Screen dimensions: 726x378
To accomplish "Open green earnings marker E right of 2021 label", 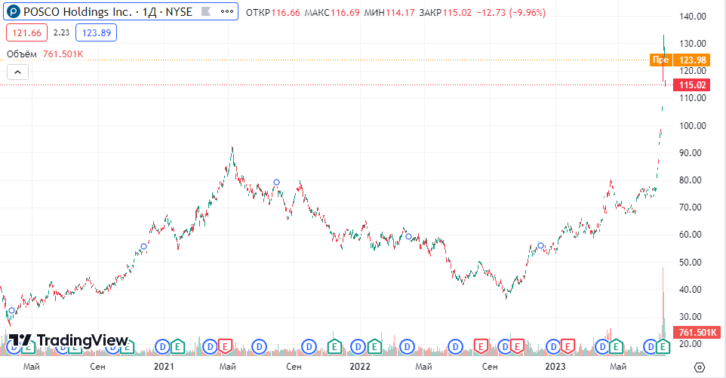I will (x=177, y=346).
